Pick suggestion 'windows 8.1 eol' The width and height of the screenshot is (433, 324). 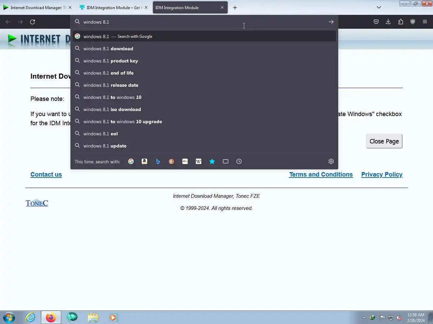[204, 134]
